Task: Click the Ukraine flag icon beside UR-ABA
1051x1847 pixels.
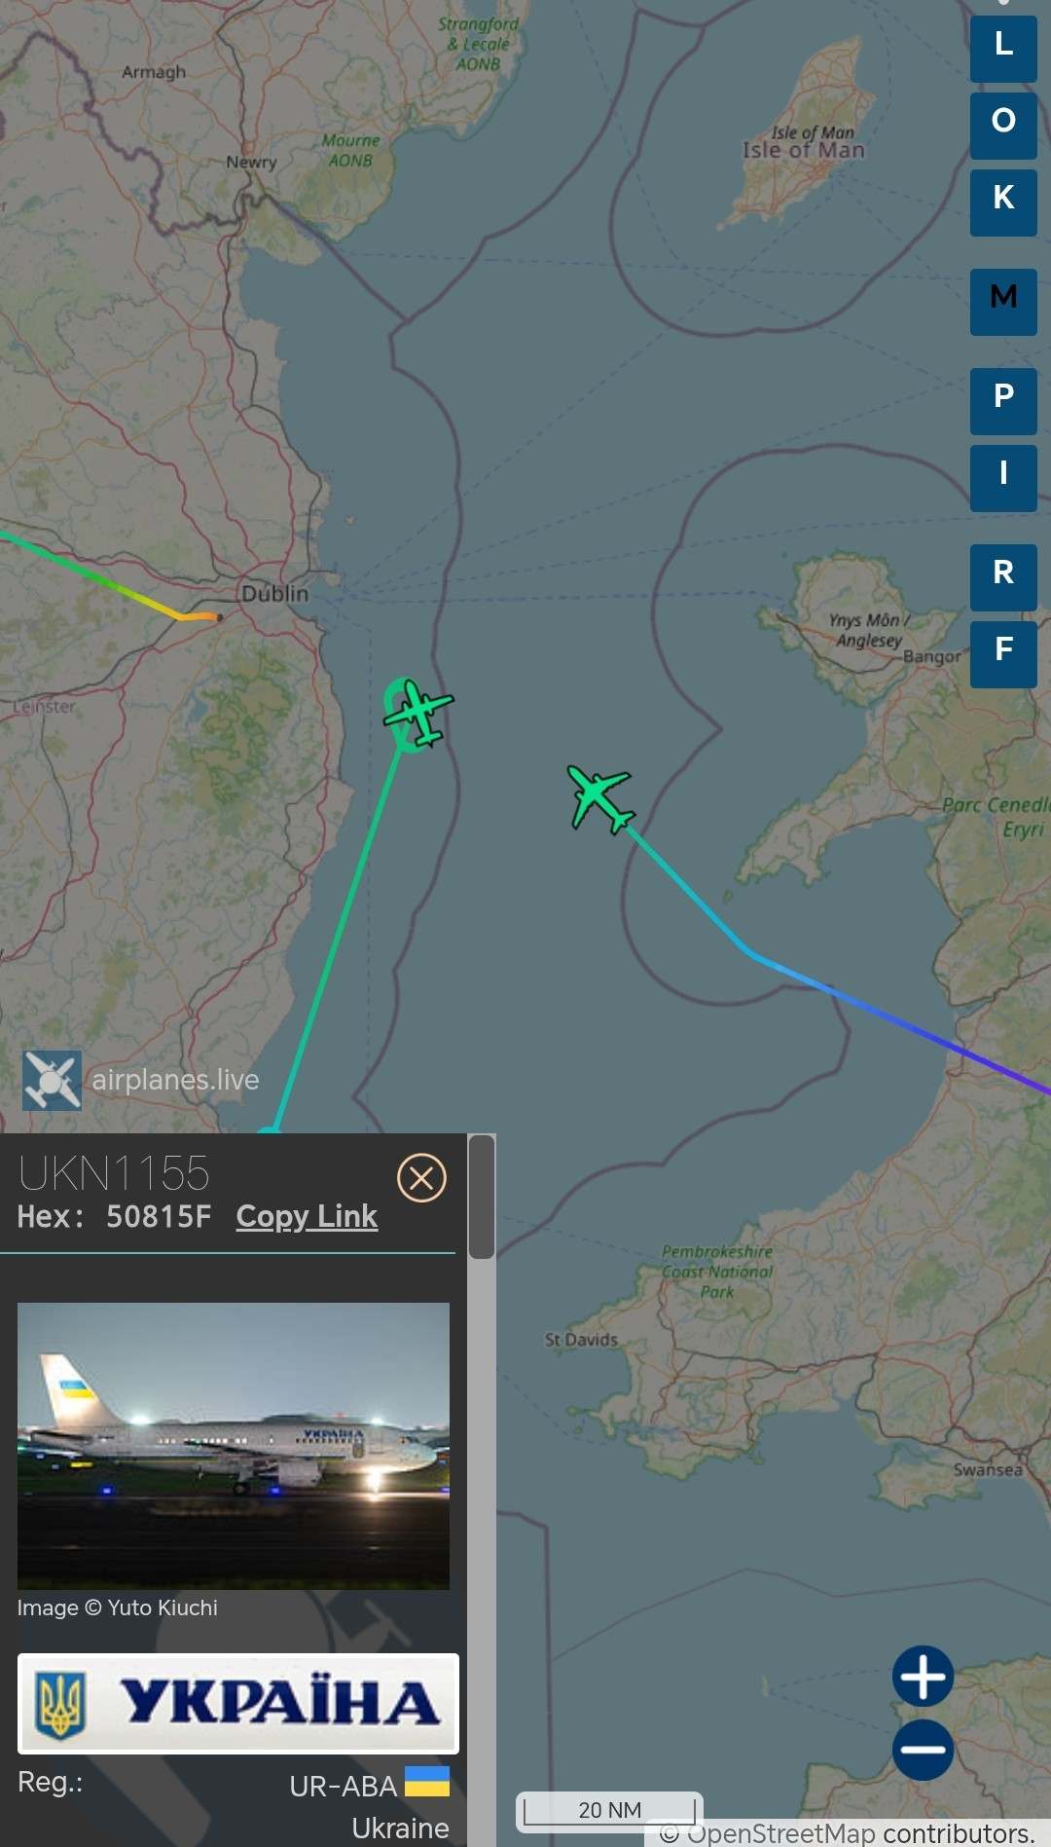Action: coord(427,1781)
